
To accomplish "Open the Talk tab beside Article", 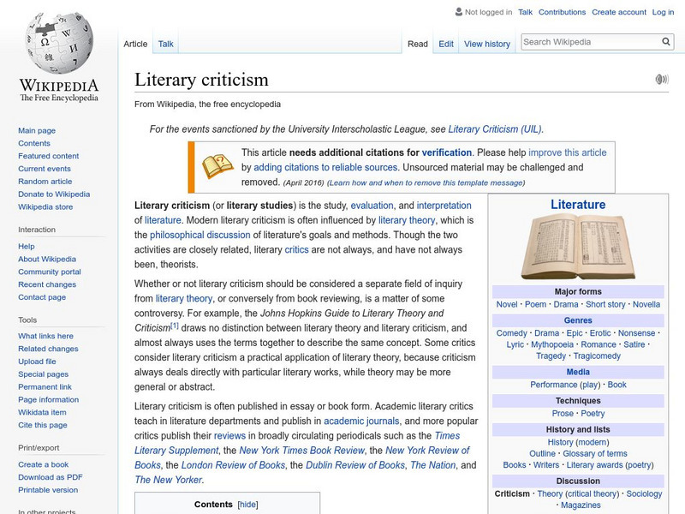I will click(x=165, y=44).
